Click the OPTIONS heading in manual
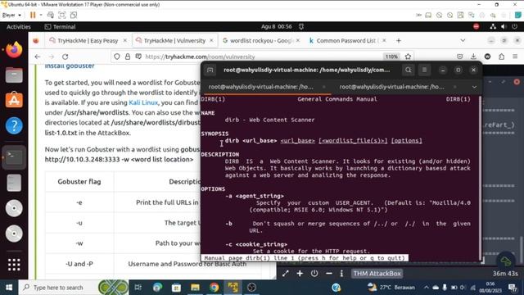This screenshot has width=524, height=295. click(213, 189)
